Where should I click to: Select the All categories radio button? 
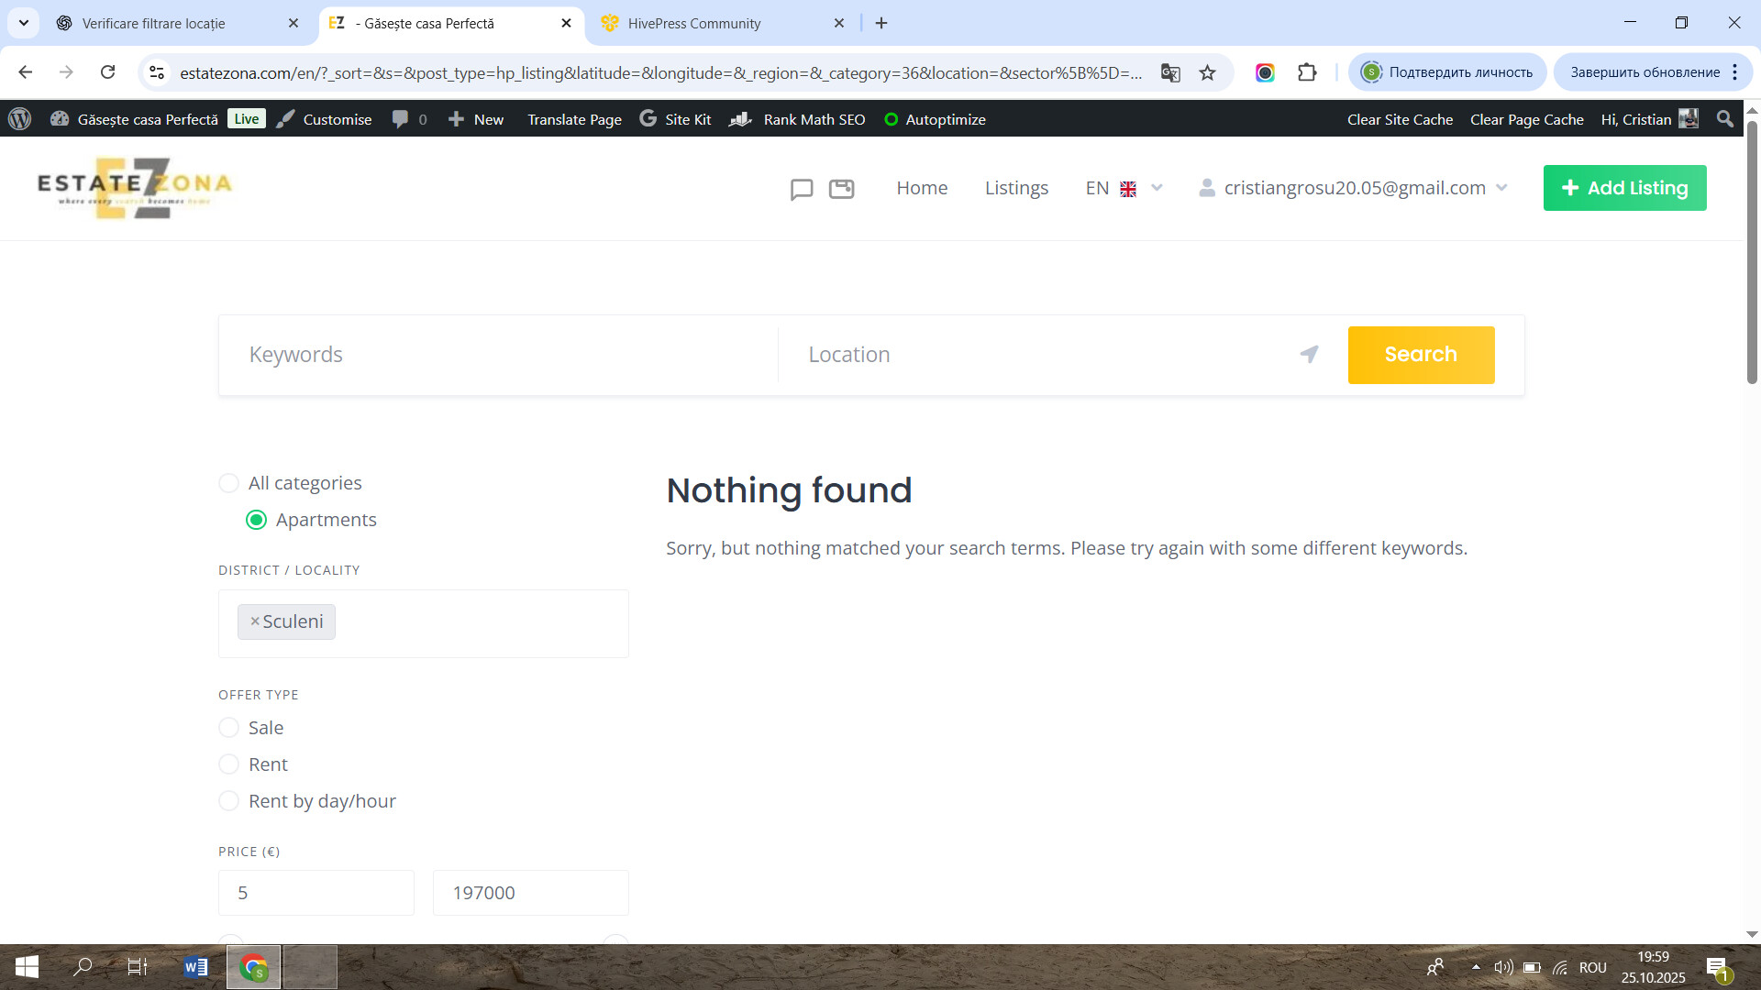click(229, 483)
